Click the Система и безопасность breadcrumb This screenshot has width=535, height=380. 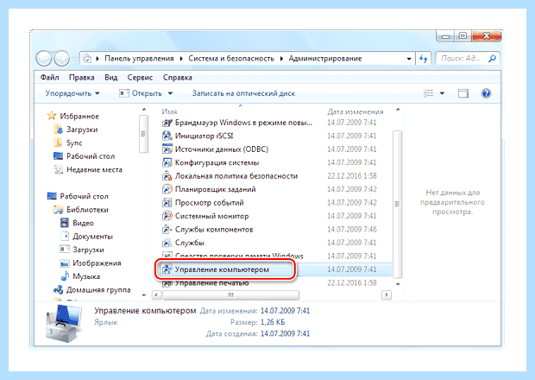click(231, 59)
